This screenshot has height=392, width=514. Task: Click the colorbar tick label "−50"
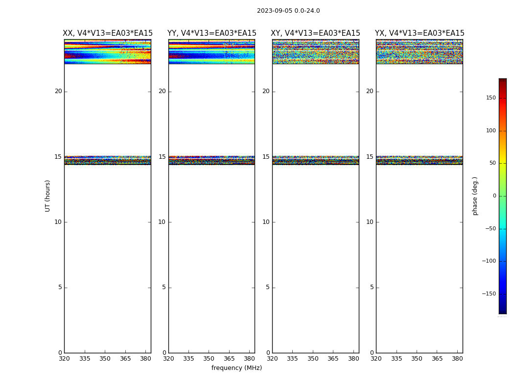(491, 229)
